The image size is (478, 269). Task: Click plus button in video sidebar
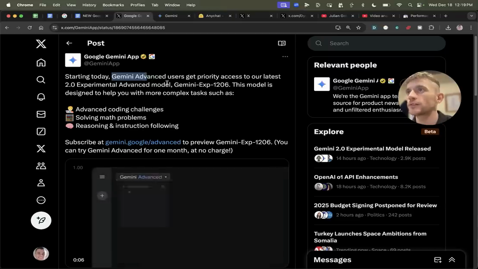point(102,195)
